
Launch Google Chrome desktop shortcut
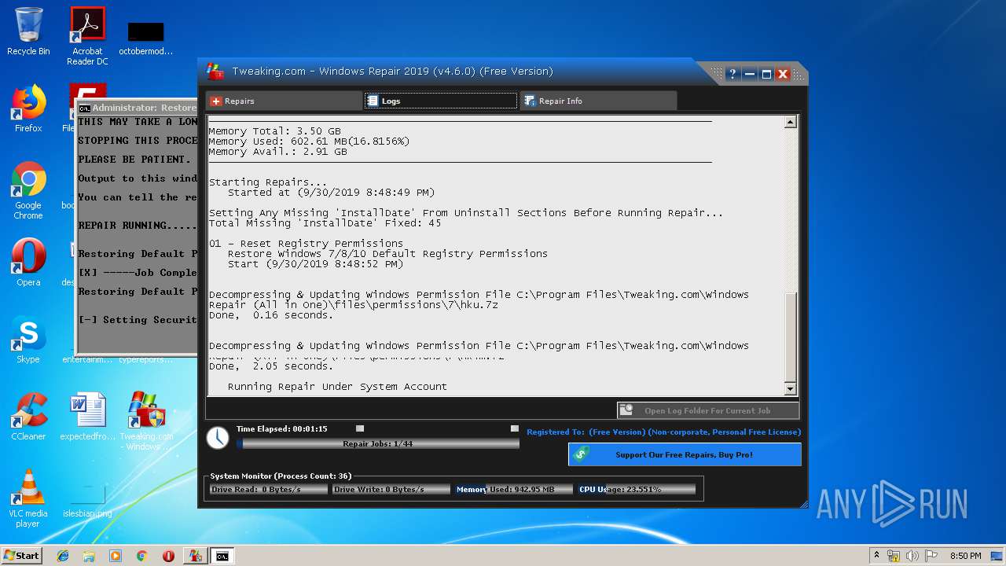coord(28,191)
